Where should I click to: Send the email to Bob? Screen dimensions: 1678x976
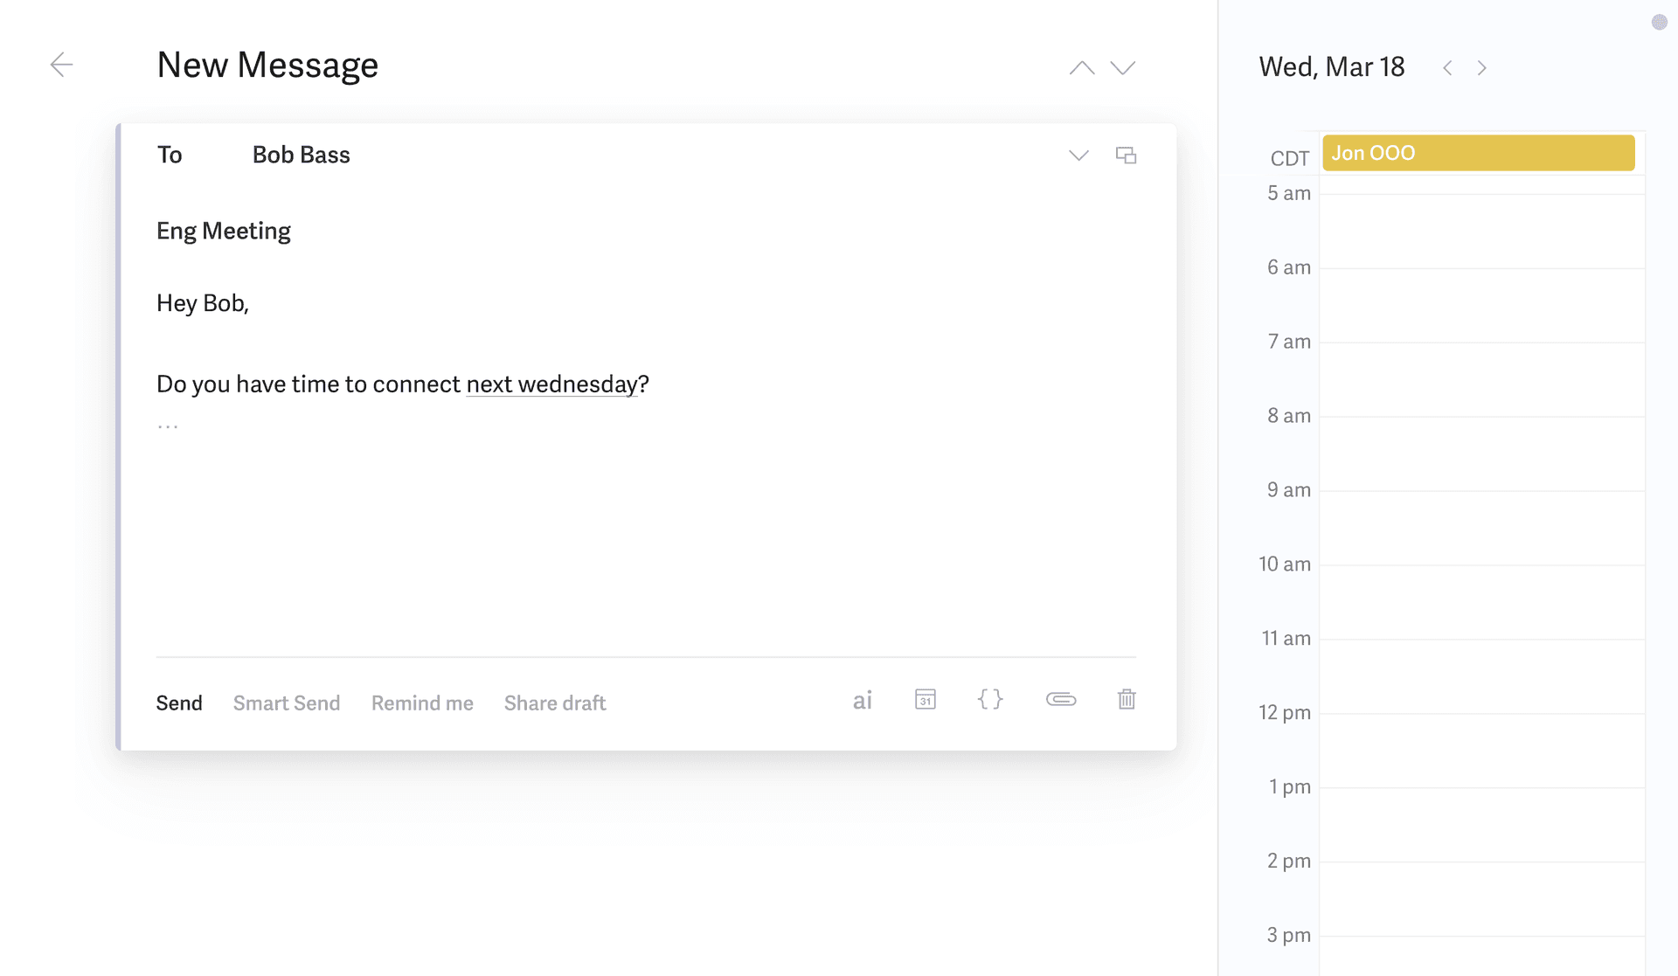point(179,703)
